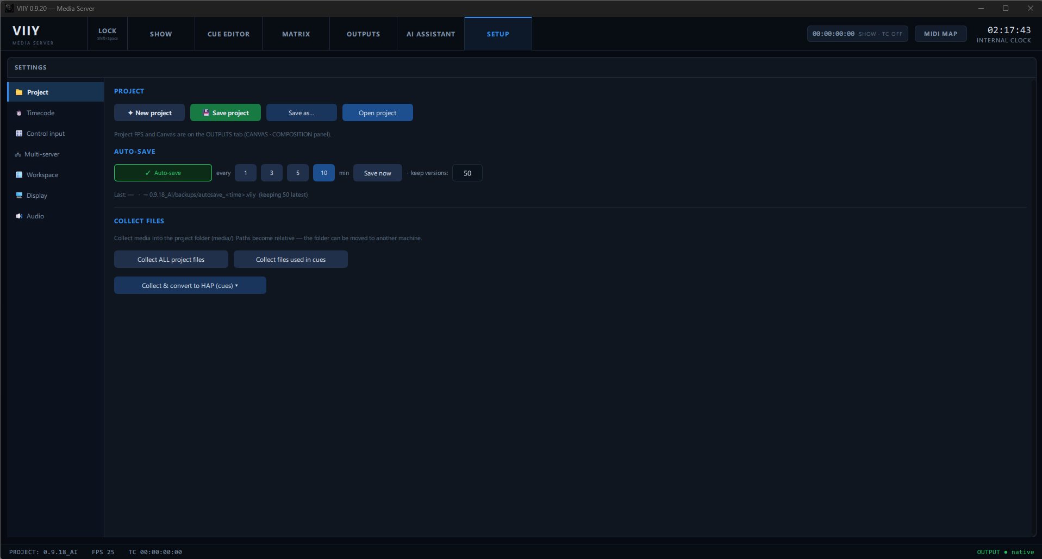
Task: Click the OUTPUT native status indicator
Action: click(1006, 552)
